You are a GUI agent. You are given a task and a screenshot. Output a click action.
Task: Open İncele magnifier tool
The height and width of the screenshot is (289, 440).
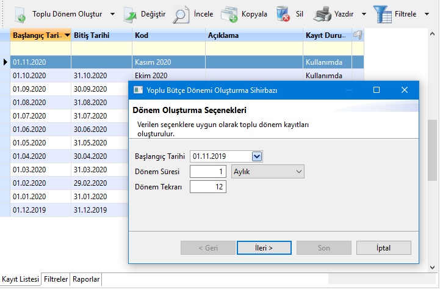pos(181,13)
